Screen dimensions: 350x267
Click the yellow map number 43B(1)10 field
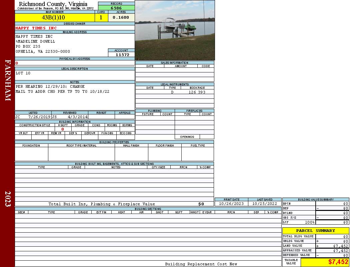[53, 17]
